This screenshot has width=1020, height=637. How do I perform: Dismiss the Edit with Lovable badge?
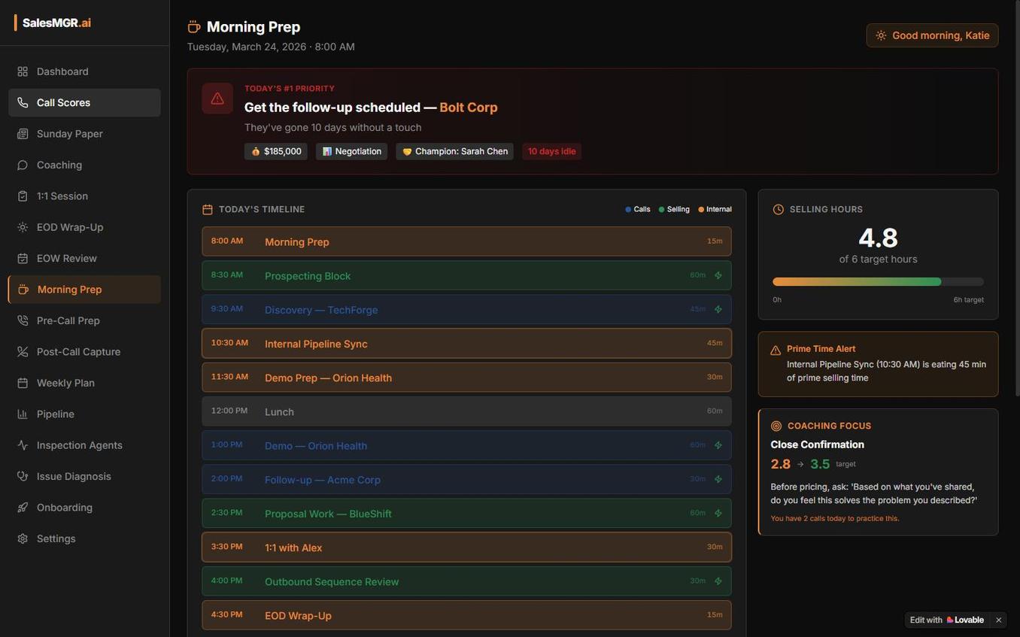pyautogui.click(x=999, y=620)
